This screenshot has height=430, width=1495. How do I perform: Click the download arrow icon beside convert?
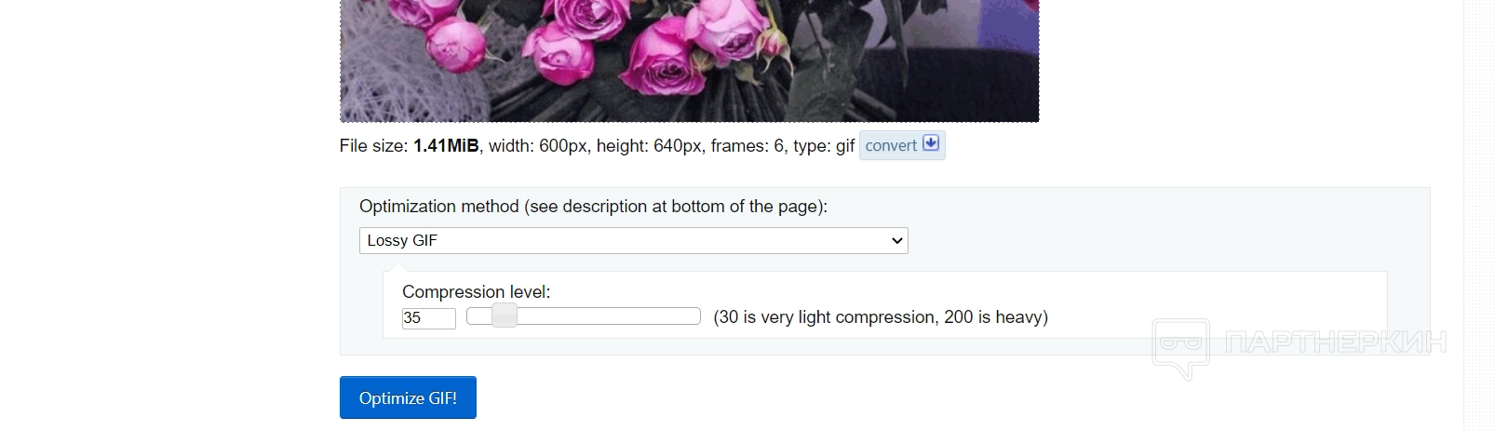click(x=930, y=144)
